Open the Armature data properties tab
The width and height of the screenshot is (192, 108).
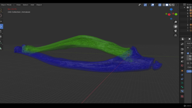point(182,83)
